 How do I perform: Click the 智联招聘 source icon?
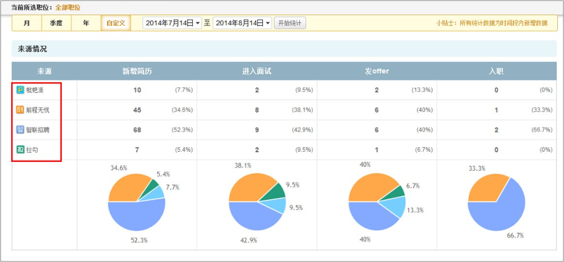20,130
